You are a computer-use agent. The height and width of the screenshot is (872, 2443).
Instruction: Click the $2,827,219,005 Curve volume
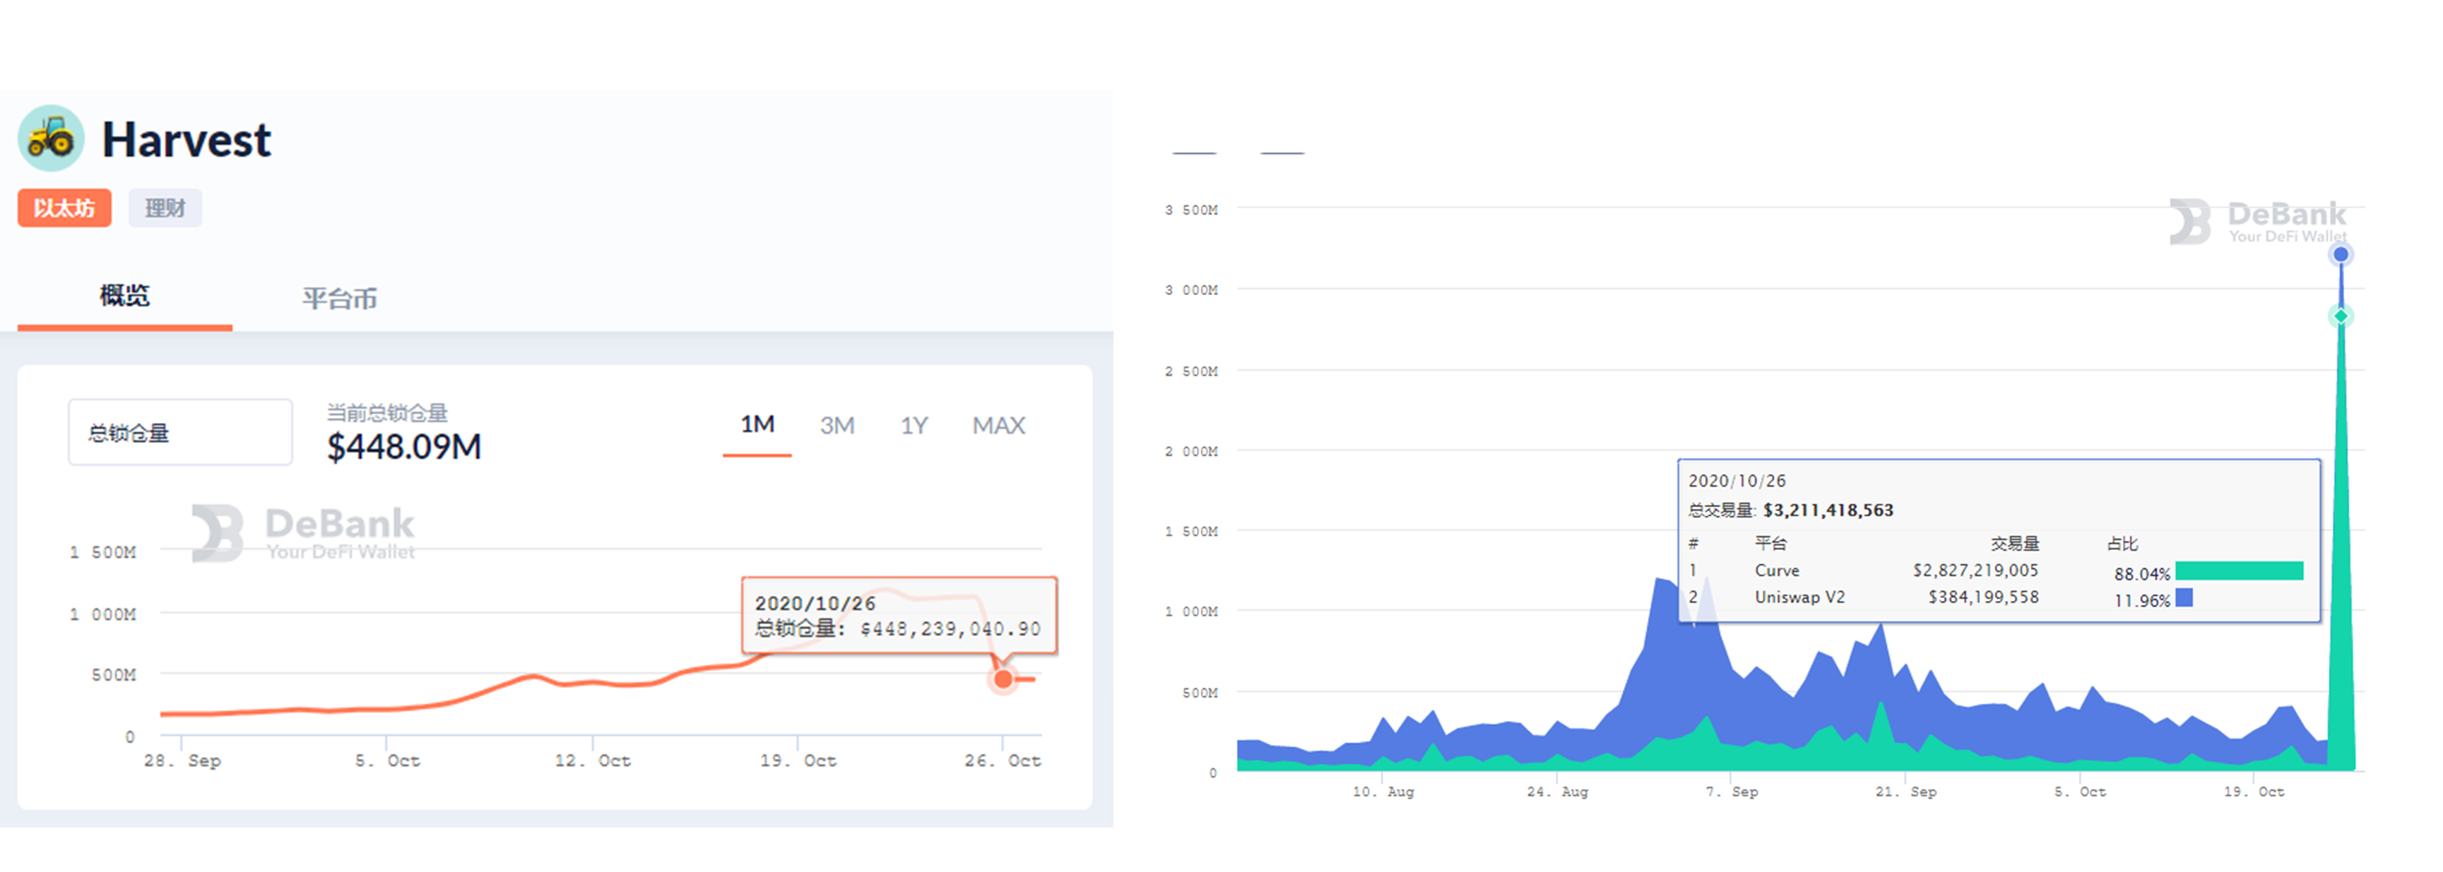[1975, 571]
